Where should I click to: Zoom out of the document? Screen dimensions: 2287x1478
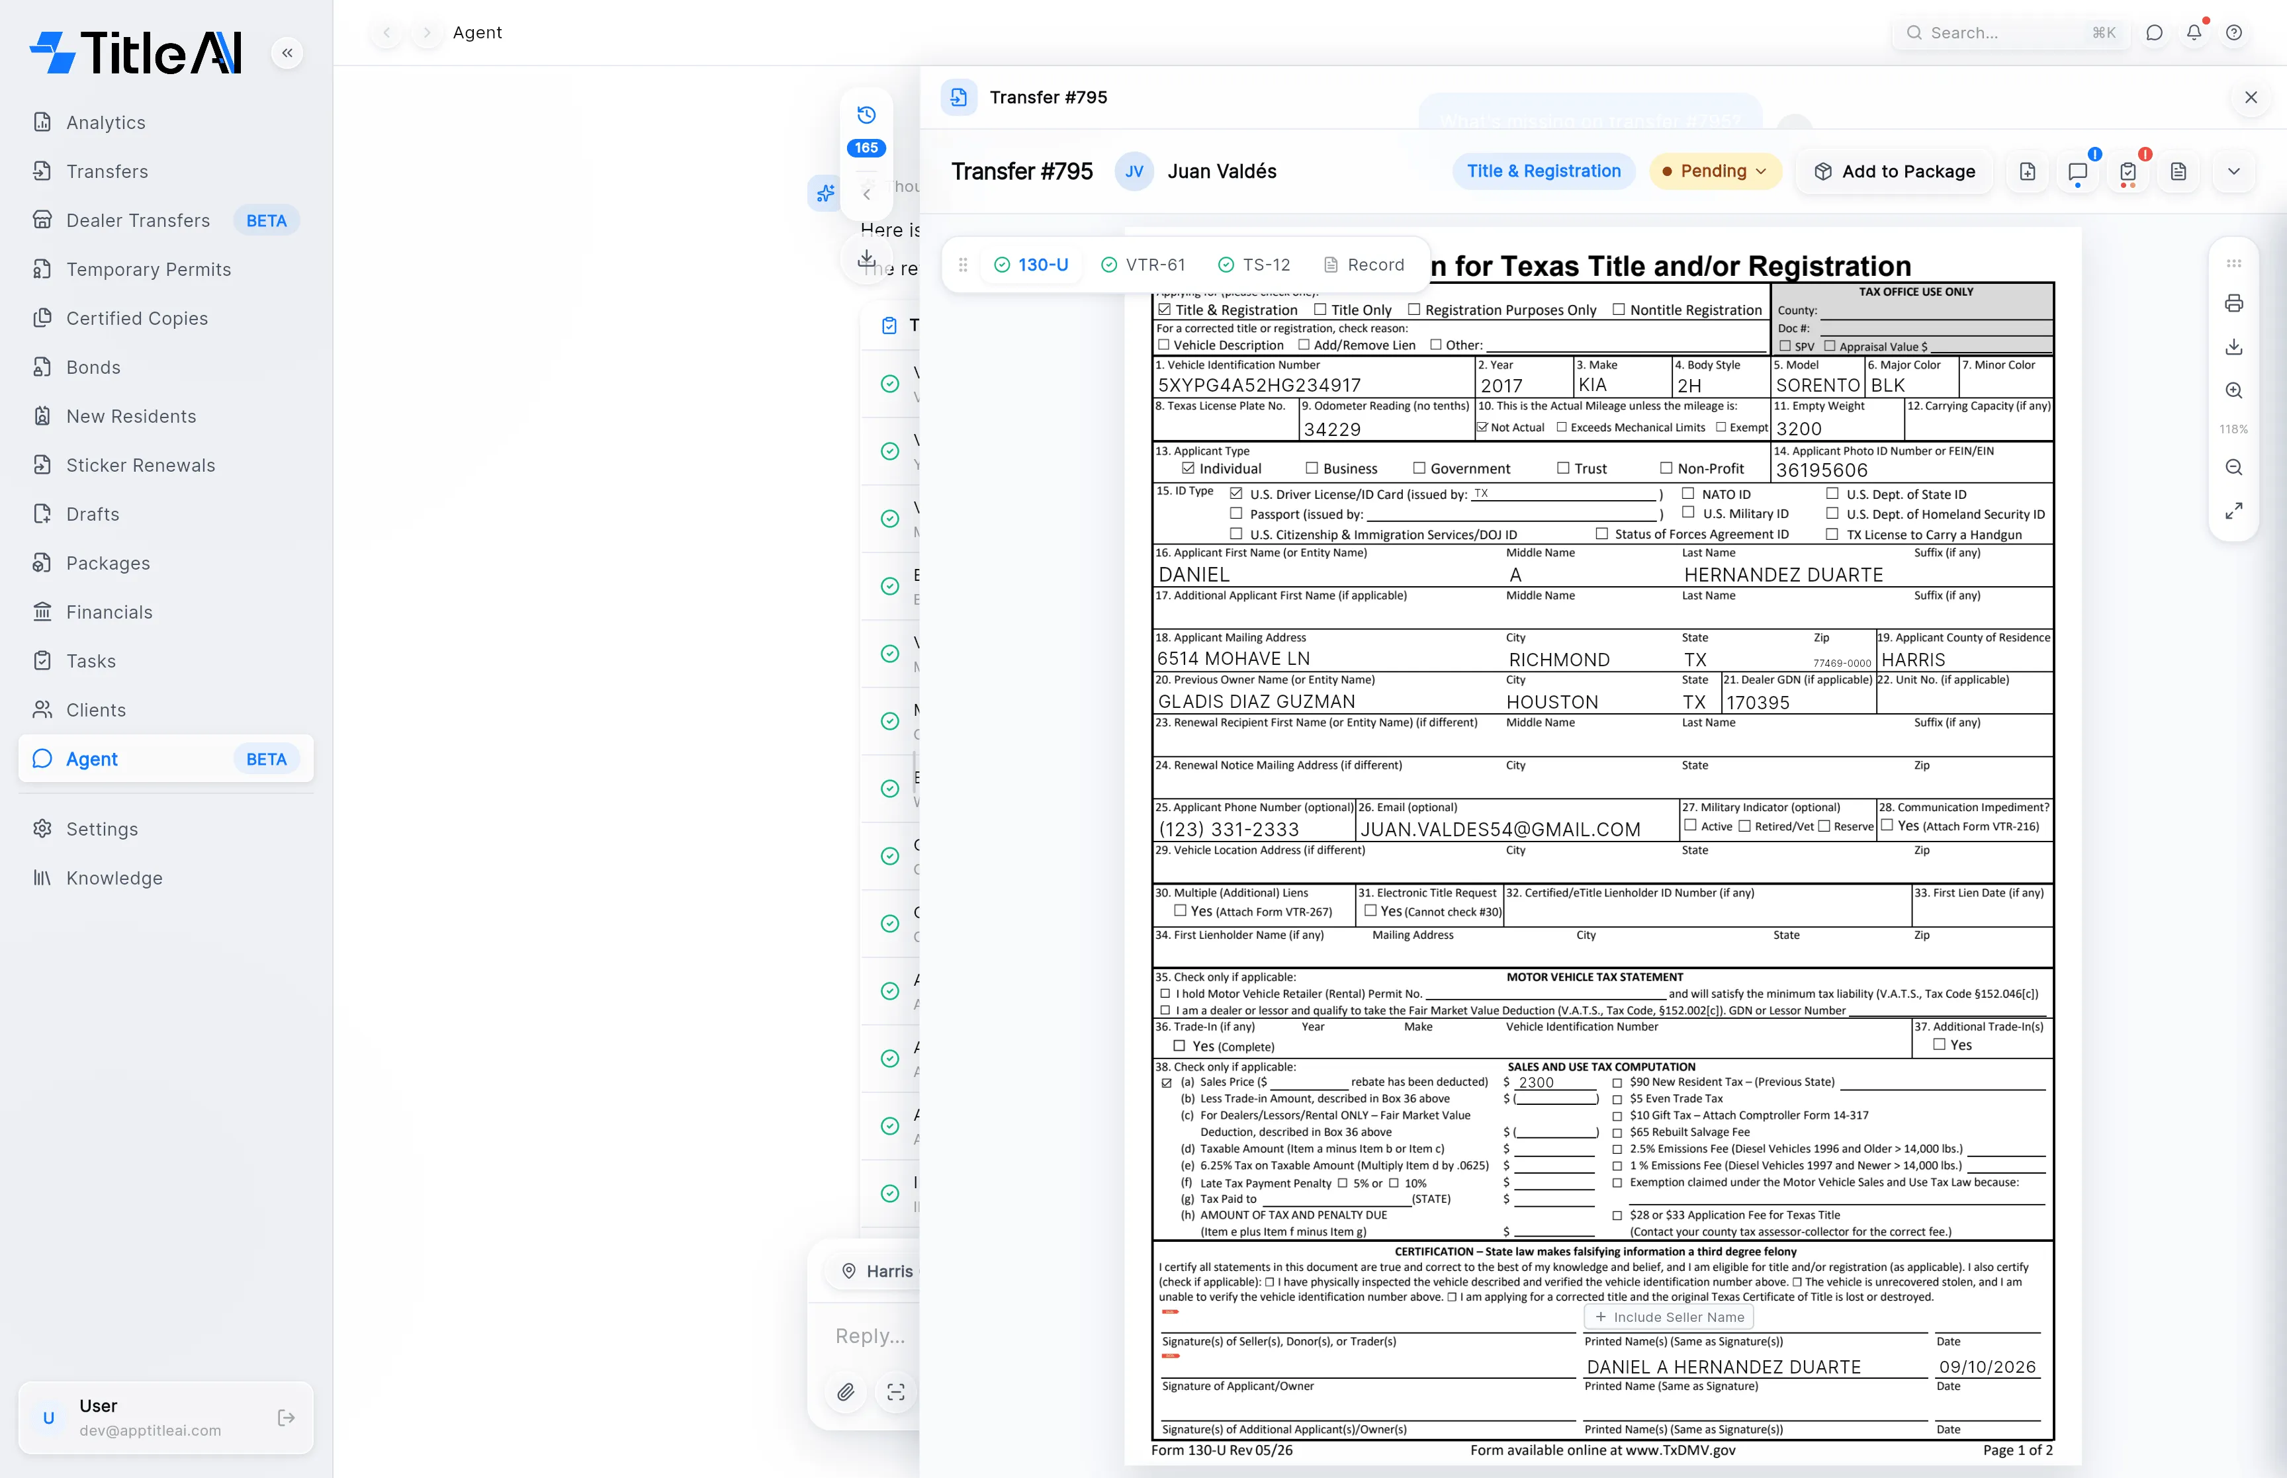pos(2233,467)
